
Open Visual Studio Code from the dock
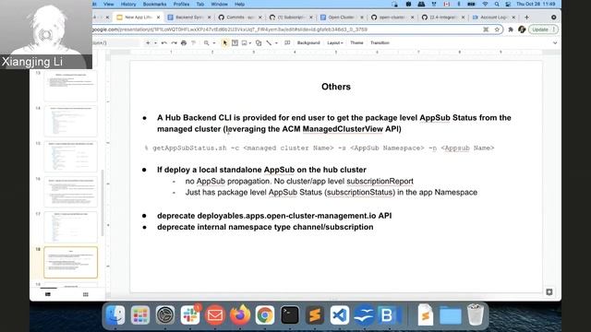340,314
